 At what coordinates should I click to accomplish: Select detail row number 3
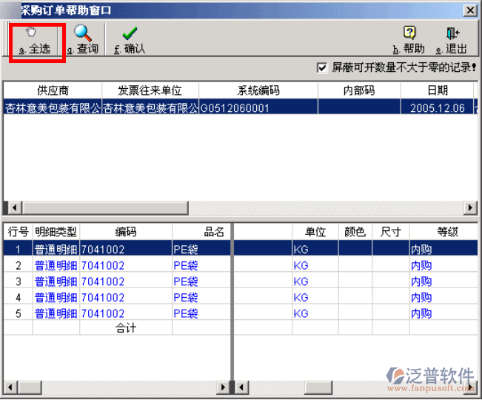coord(19,281)
